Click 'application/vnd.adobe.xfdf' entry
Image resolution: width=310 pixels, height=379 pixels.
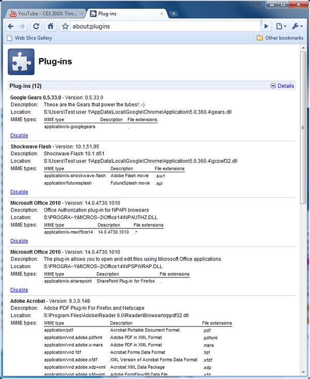tap(71, 360)
